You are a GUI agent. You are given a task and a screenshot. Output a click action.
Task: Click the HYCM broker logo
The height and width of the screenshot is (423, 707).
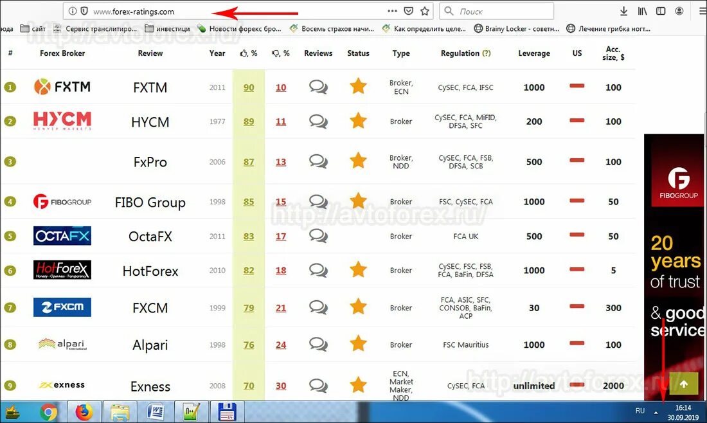click(62, 120)
